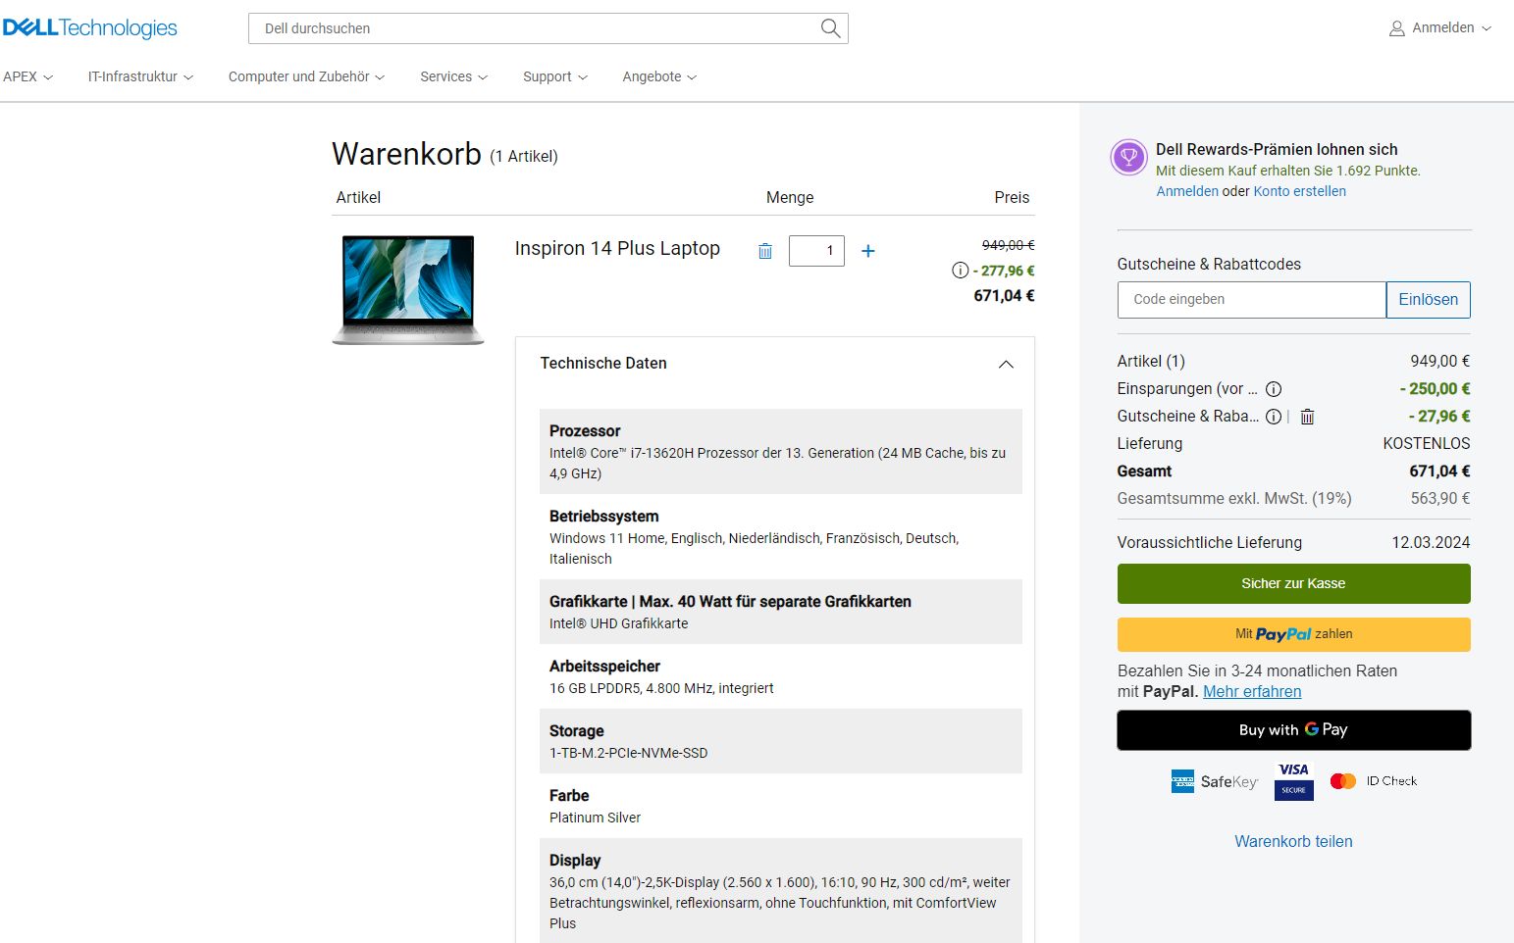
Task: Click the Farbe specification heading
Action: pyautogui.click(x=569, y=796)
